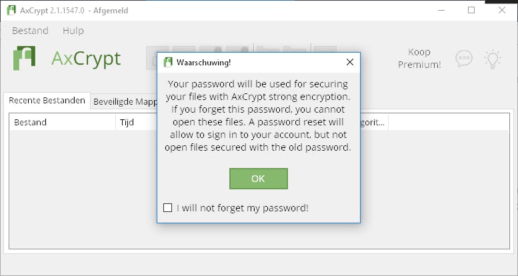Click the AxCrypt app icon in the main title bar

[x=11, y=10]
